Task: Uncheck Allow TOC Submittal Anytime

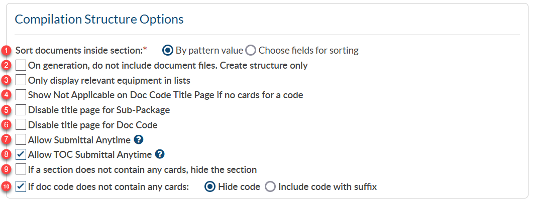Action: pos(21,154)
